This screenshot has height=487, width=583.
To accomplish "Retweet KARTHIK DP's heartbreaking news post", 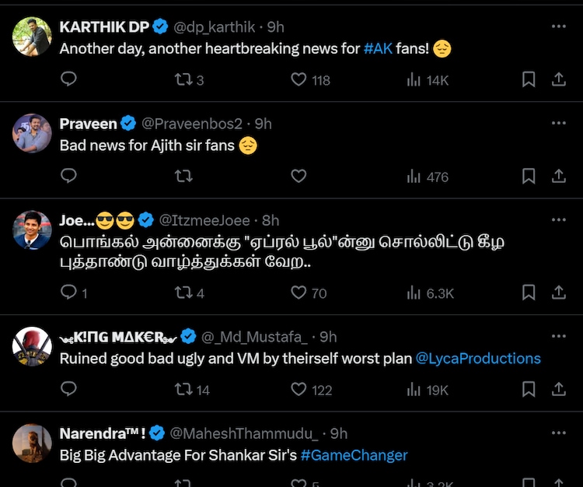I will point(183,79).
